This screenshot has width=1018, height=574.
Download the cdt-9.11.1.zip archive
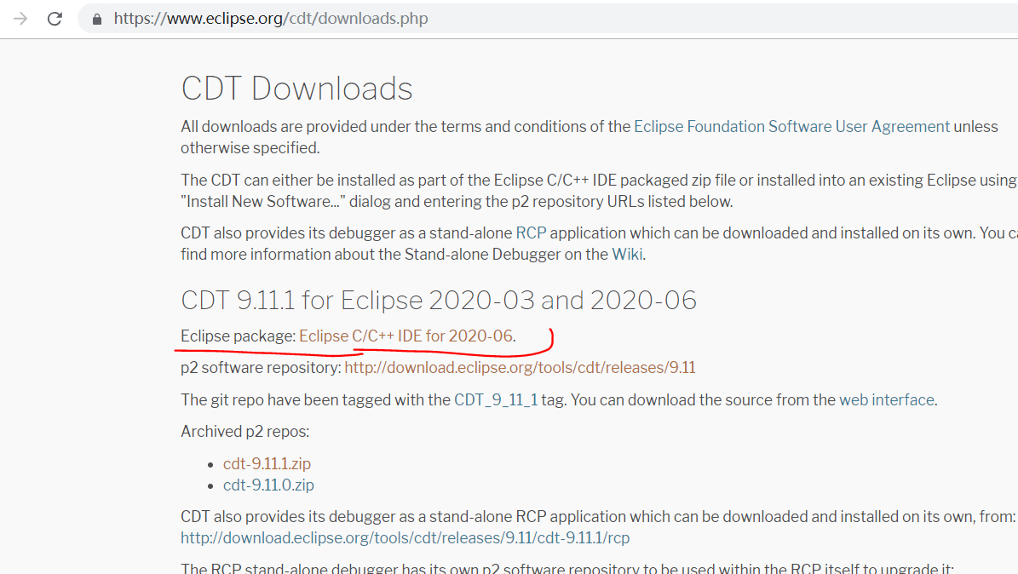coord(267,463)
